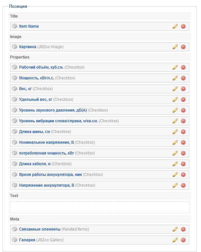Click the Item Name link

29,26
